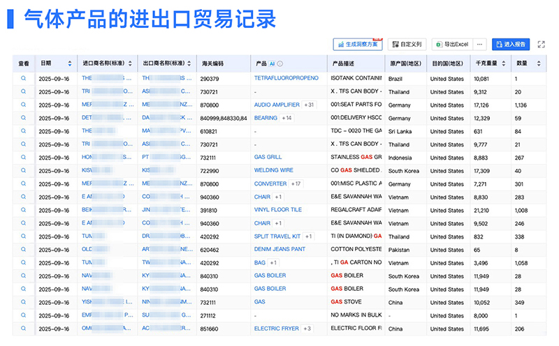Click the AI badge in 产品 column header
The height and width of the screenshot is (346, 559).
click(x=273, y=63)
